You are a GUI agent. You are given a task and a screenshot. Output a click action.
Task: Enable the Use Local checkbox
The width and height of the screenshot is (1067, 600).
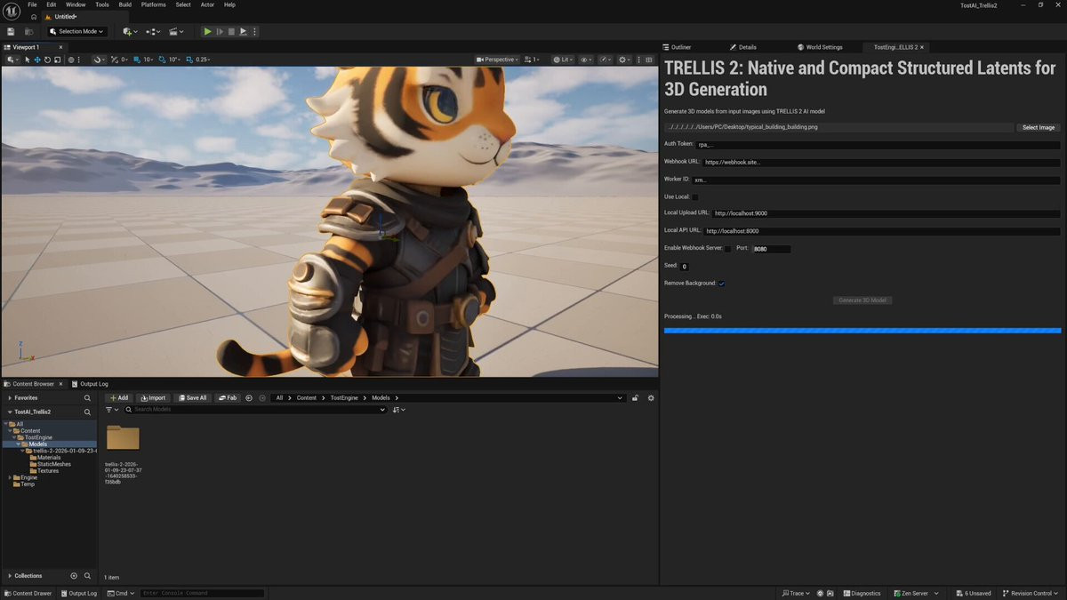click(x=695, y=196)
